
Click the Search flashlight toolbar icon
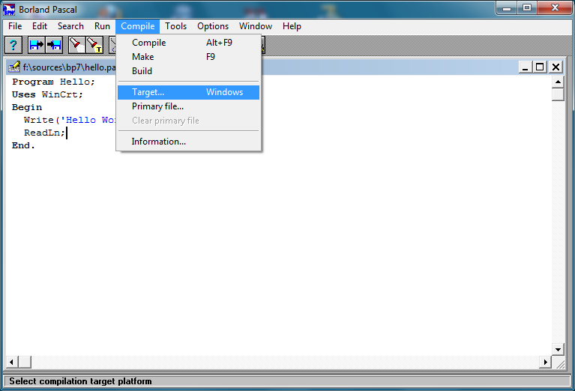tap(76, 45)
